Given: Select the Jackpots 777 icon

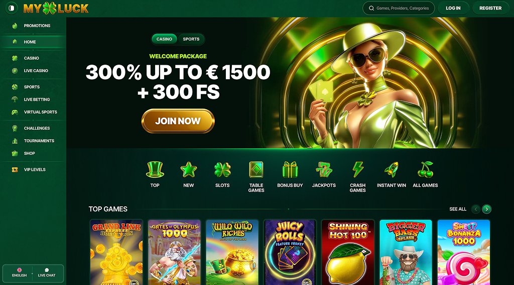Looking at the screenshot, I should [324, 169].
